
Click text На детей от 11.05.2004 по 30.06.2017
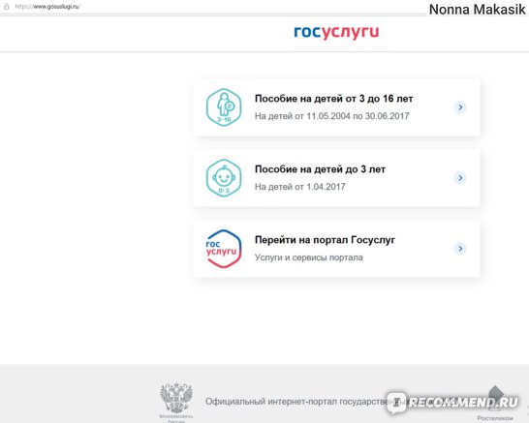pos(331,116)
